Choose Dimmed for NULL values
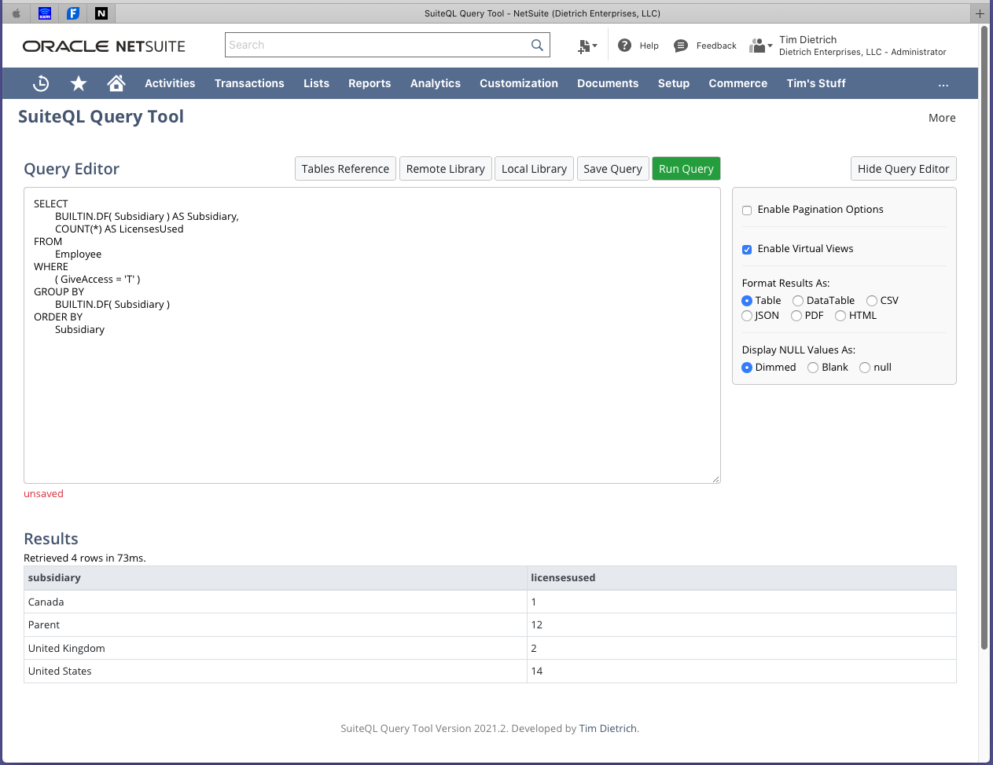993x765 pixels. (x=747, y=368)
